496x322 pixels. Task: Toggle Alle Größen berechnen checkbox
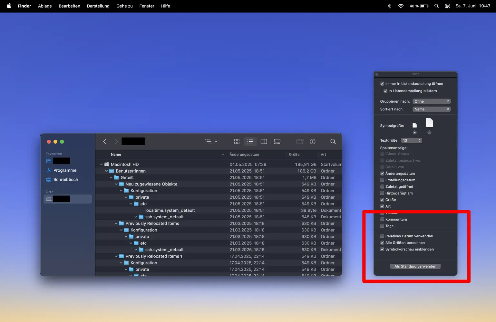[x=382, y=243]
